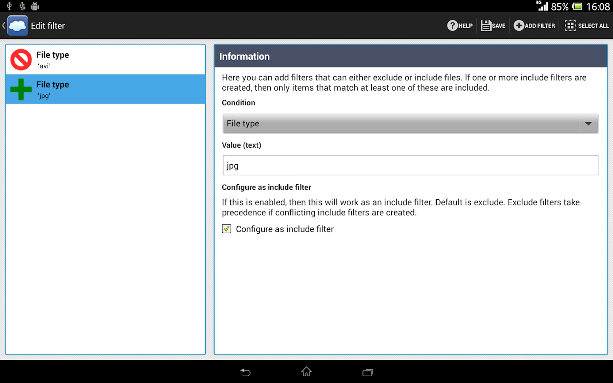Click the green include icon on 'jpg' filter

pyautogui.click(x=21, y=89)
